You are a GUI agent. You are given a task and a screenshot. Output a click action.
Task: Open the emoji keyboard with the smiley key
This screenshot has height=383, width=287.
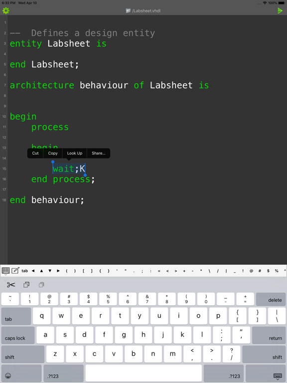[x=21, y=373]
